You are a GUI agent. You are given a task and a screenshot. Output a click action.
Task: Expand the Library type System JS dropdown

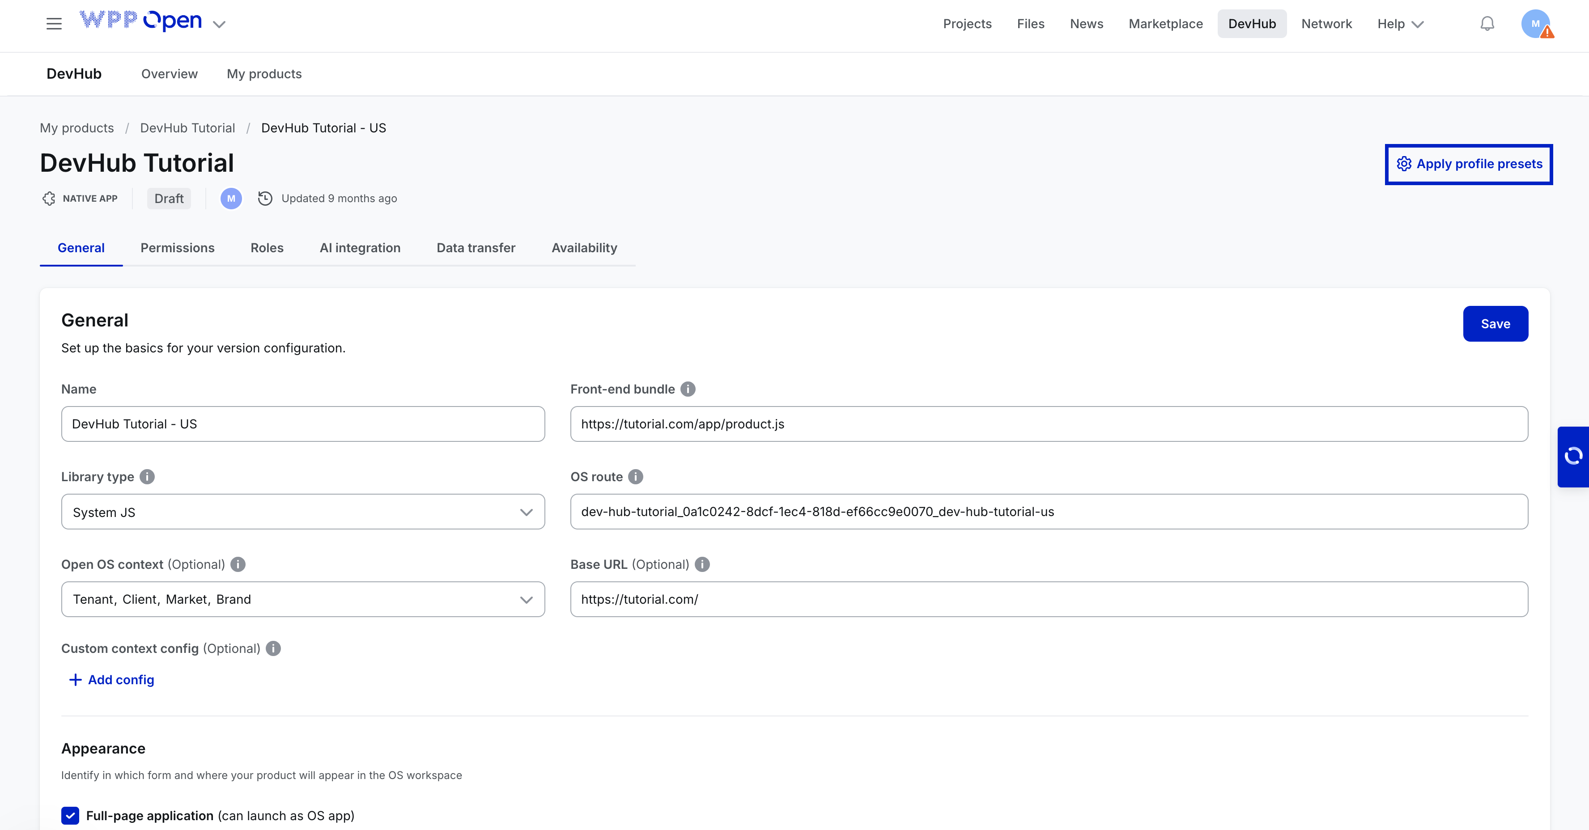[302, 512]
